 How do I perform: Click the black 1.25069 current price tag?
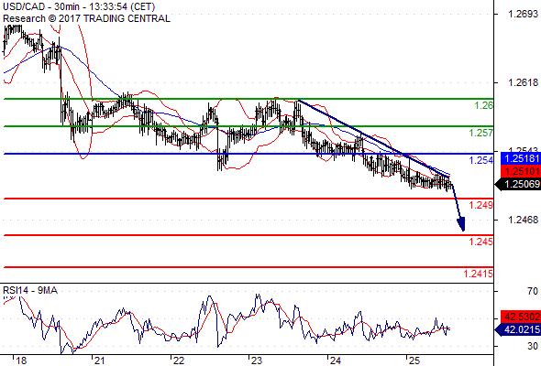coord(518,184)
